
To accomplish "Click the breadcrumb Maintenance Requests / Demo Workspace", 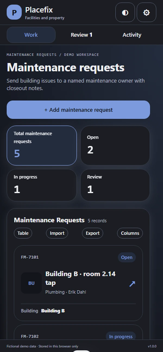I will pos(53,55).
